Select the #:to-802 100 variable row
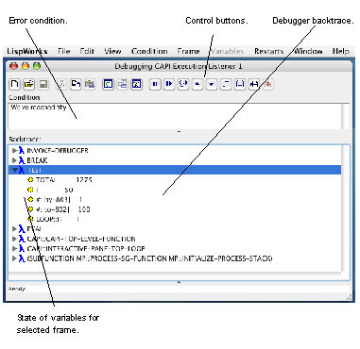The image size is (360, 349). click(x=175, y=209)
